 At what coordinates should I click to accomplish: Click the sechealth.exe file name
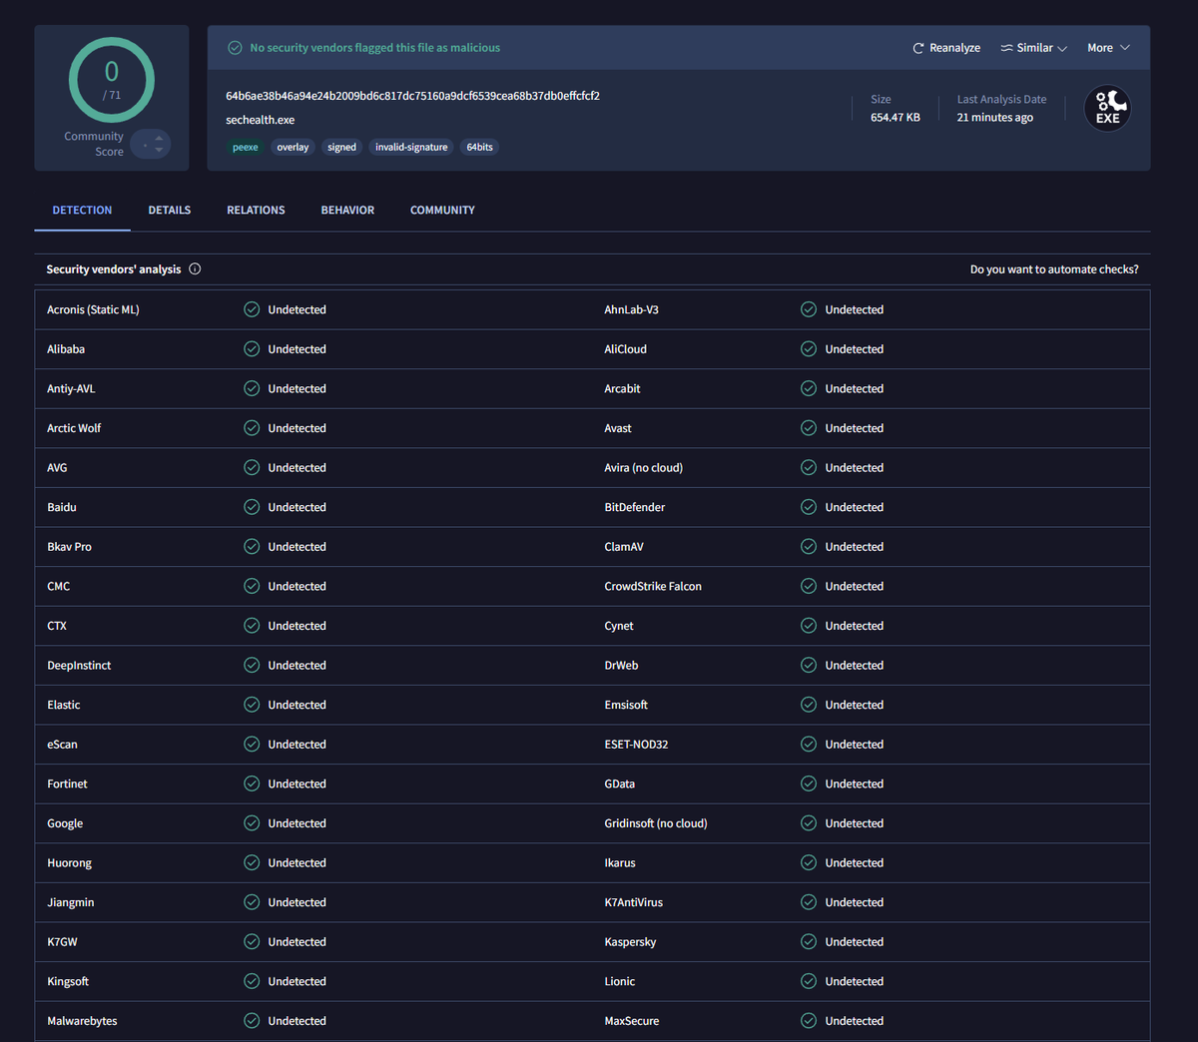click(260, 120)
